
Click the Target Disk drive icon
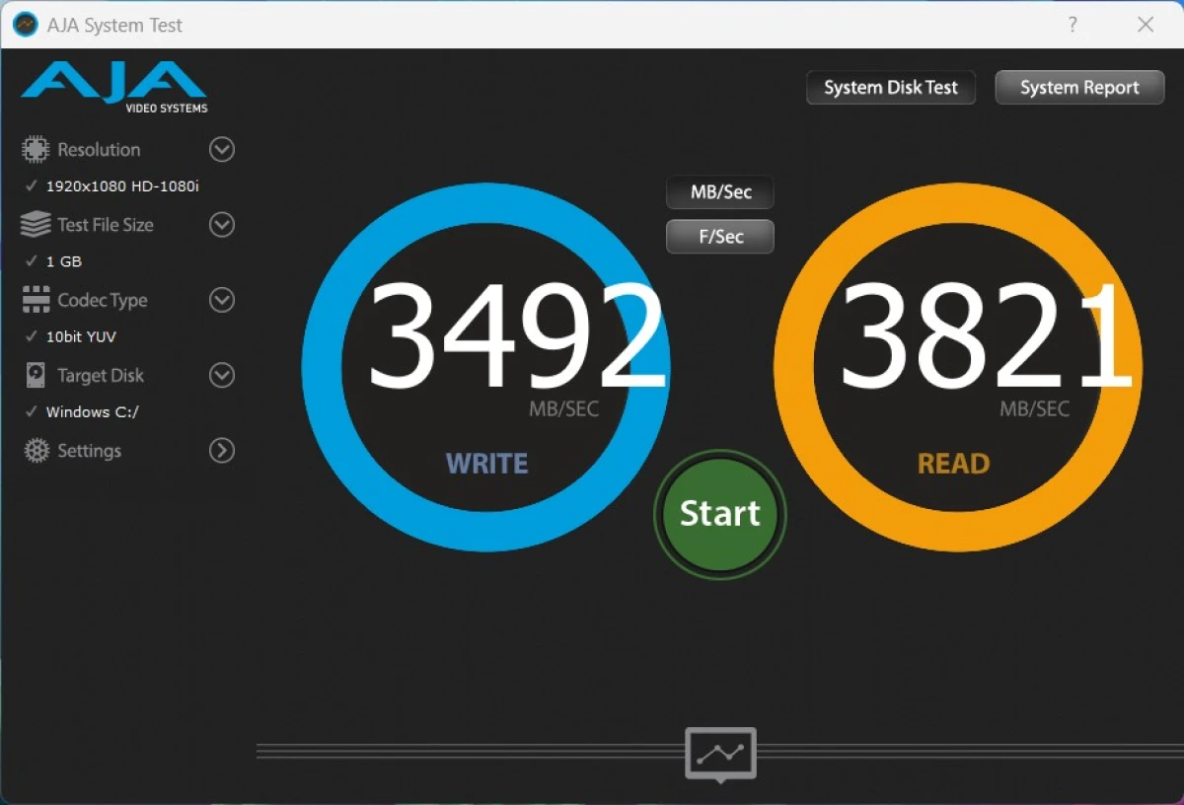[x=36, y=375]
